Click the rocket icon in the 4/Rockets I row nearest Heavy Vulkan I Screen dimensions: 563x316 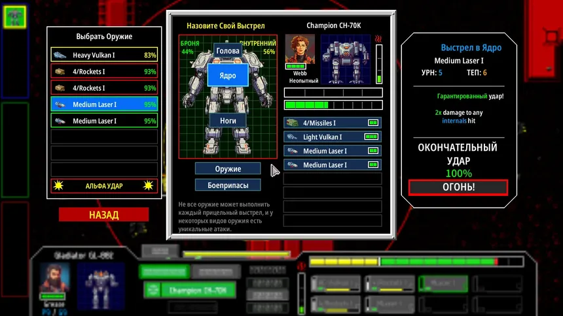pos(60,72)
